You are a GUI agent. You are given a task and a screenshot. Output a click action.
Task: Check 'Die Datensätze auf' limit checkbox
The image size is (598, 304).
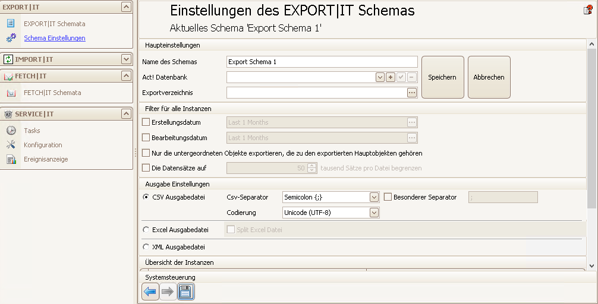(x=146, y=168)
